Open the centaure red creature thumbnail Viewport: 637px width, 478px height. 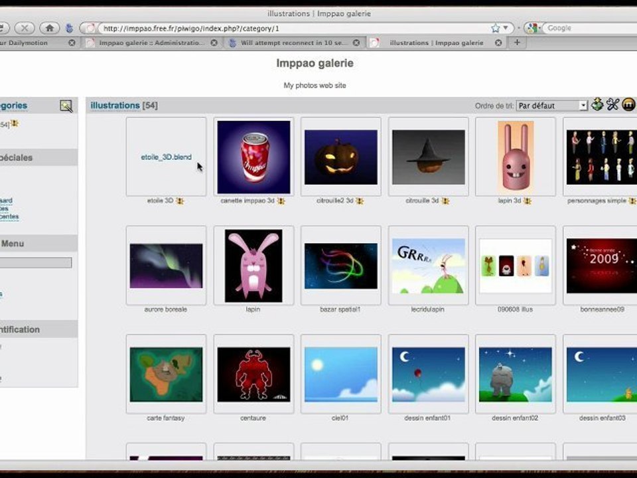(254, 374)
